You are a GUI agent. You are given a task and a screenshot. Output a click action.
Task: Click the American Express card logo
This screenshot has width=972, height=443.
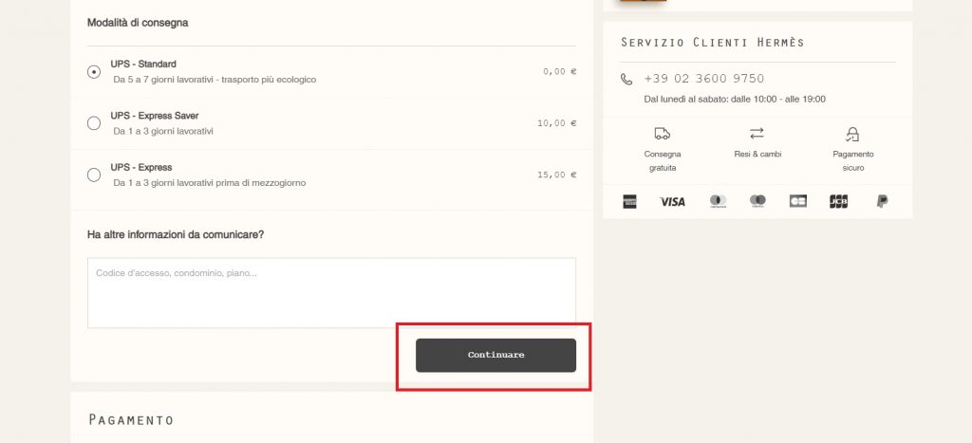(629, 201)
